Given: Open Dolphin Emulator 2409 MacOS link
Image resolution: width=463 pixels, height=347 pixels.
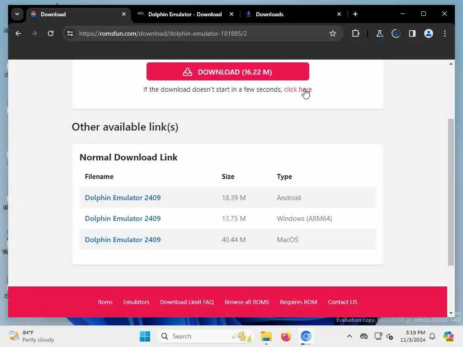Looking at the screenshot, I should click(123, 239).
